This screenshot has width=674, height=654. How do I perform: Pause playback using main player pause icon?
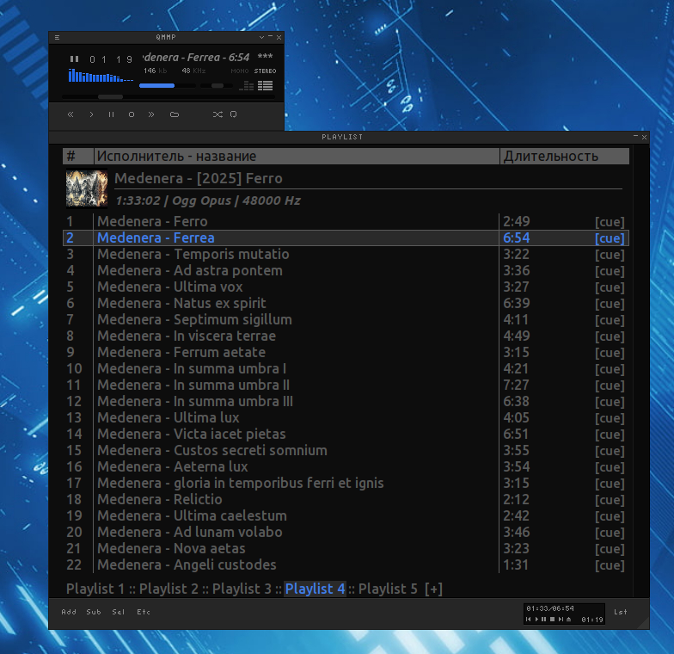click(111, 114)
